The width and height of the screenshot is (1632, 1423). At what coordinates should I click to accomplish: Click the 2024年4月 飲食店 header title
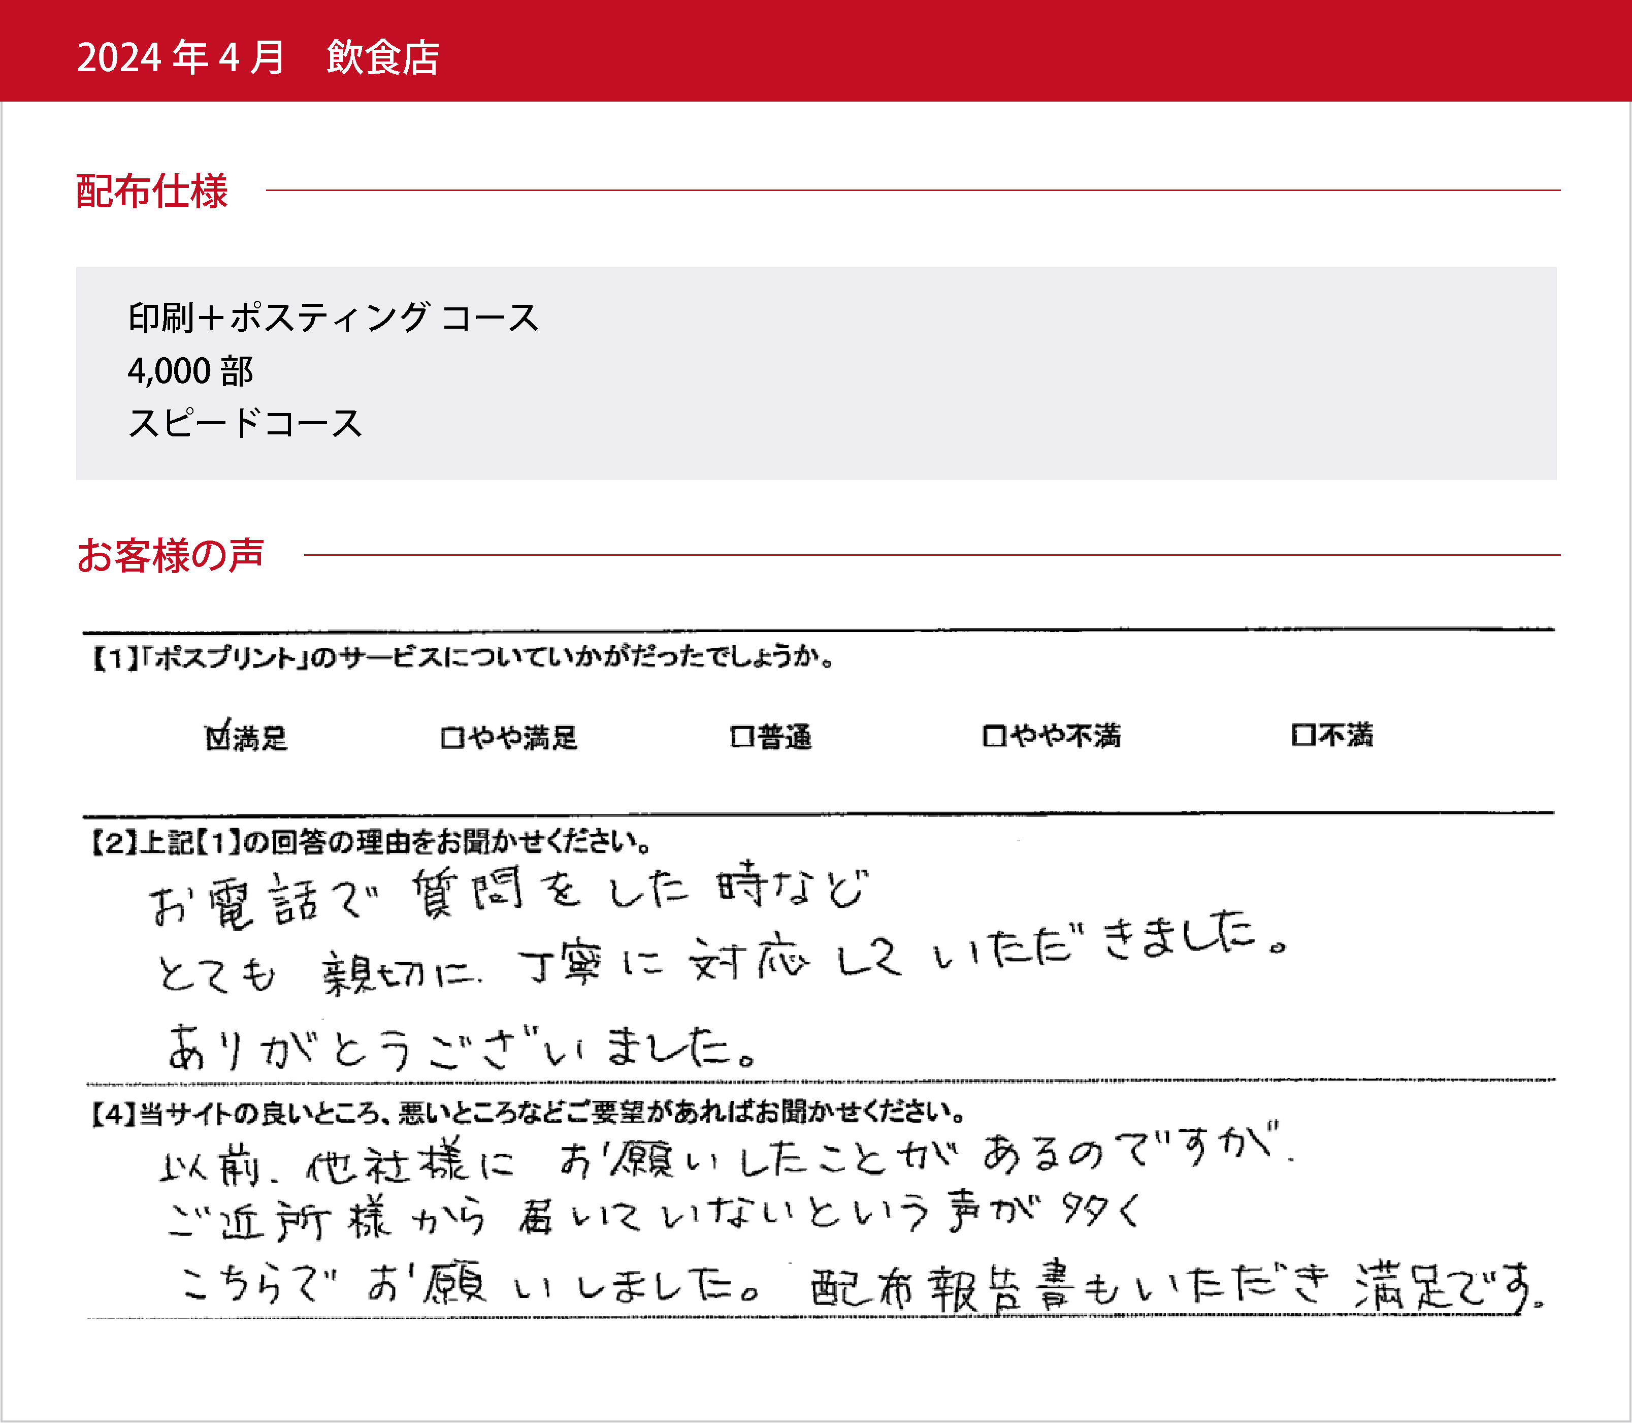pos(258,57)
